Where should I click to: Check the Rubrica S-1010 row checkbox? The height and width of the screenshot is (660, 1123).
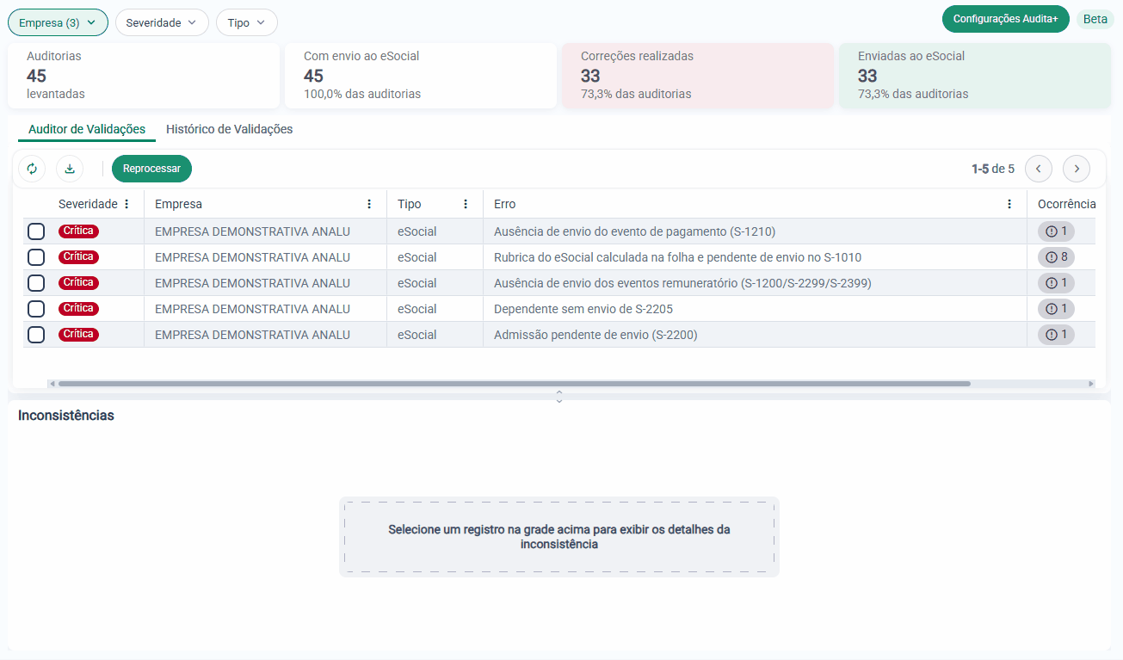tap(36, 257)
